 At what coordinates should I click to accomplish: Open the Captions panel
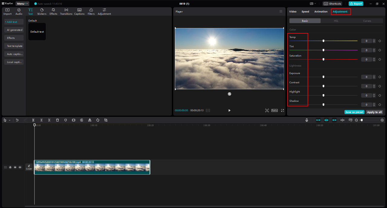79,12
